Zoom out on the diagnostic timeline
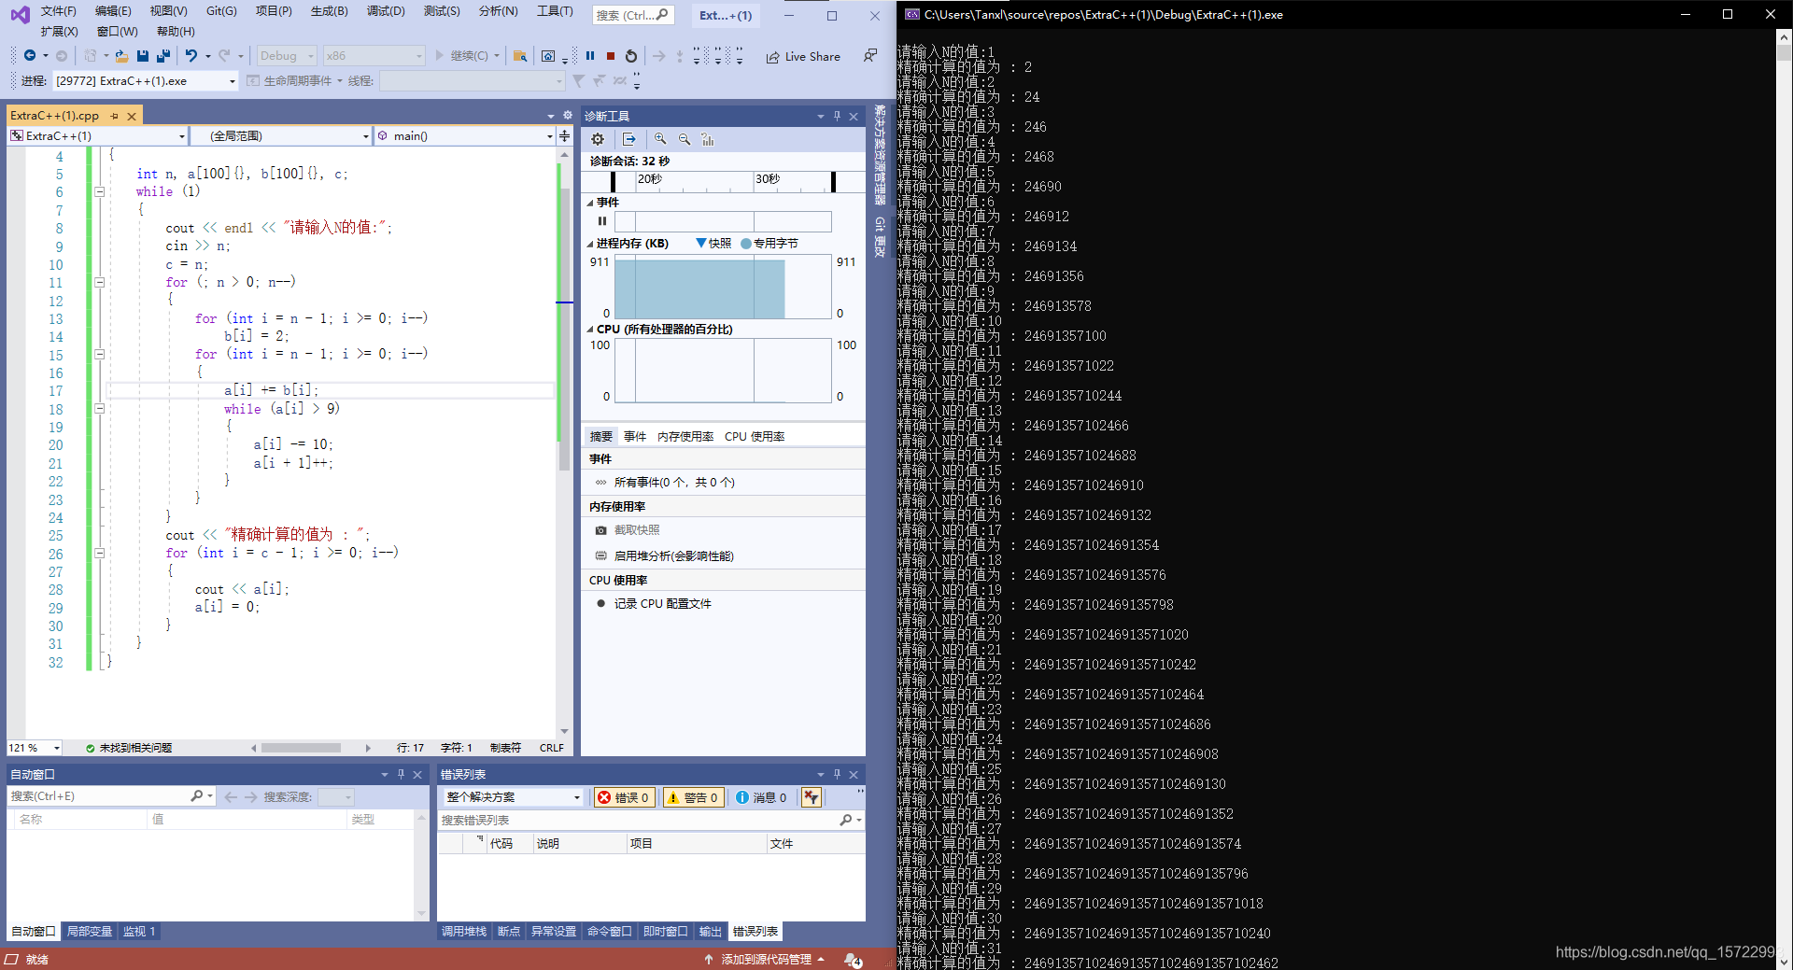This screenshot has height=970, width=1793. [685, 139]
